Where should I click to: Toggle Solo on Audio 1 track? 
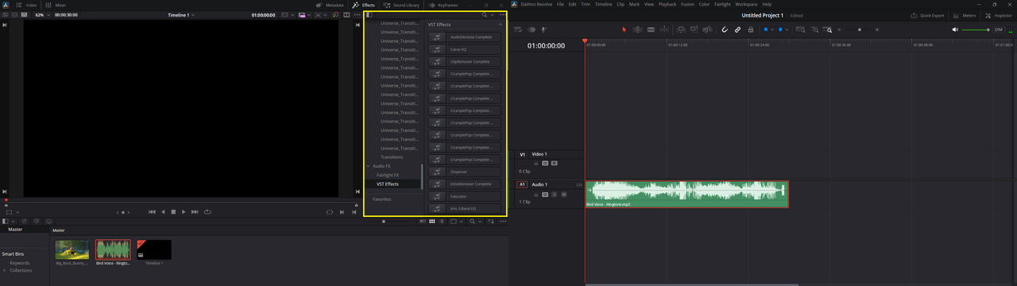point(555,194)
